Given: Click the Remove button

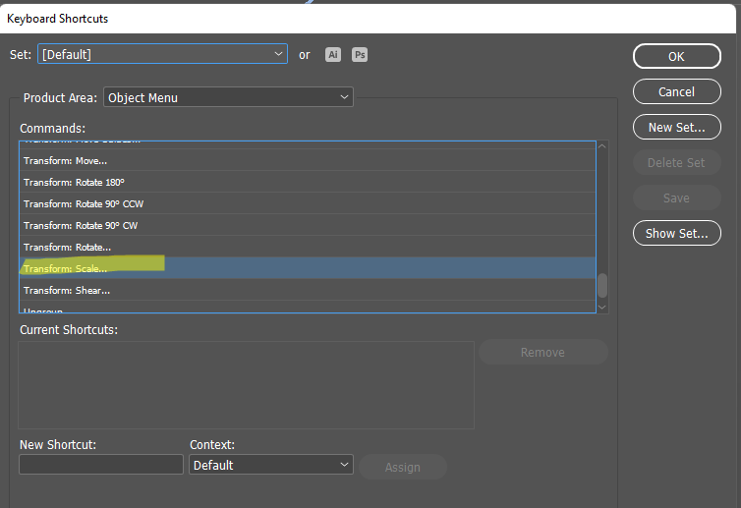Looking at the screenshot, I should [543, 352].
